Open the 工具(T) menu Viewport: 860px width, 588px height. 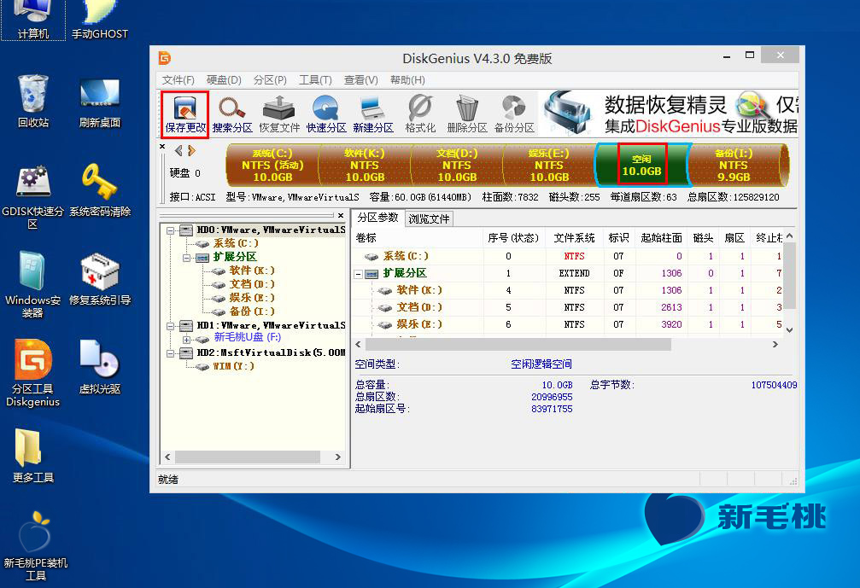click(315, 80)
